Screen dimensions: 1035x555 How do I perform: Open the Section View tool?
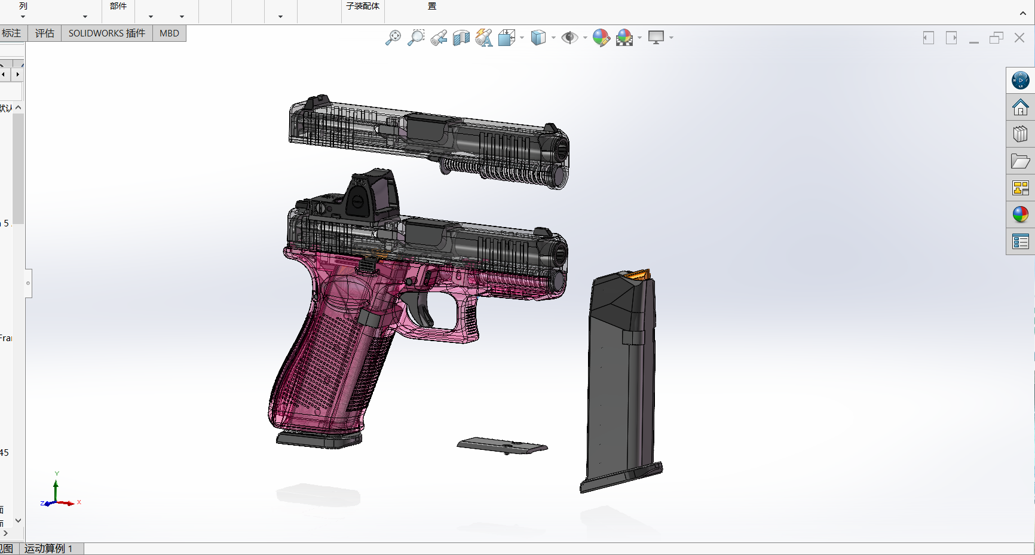click(x=461, y=38)
